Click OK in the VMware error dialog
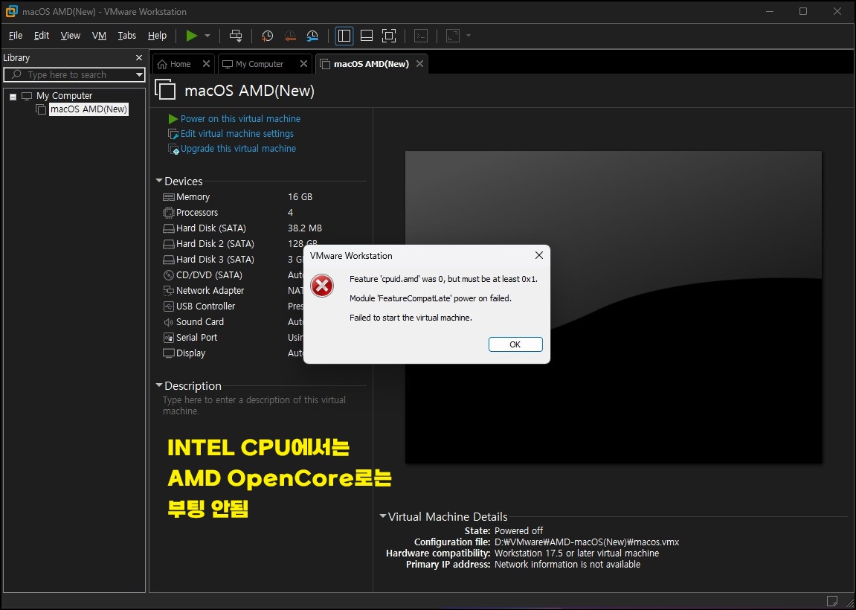This screenshot has height=610, width=856. tap(515, 344)
